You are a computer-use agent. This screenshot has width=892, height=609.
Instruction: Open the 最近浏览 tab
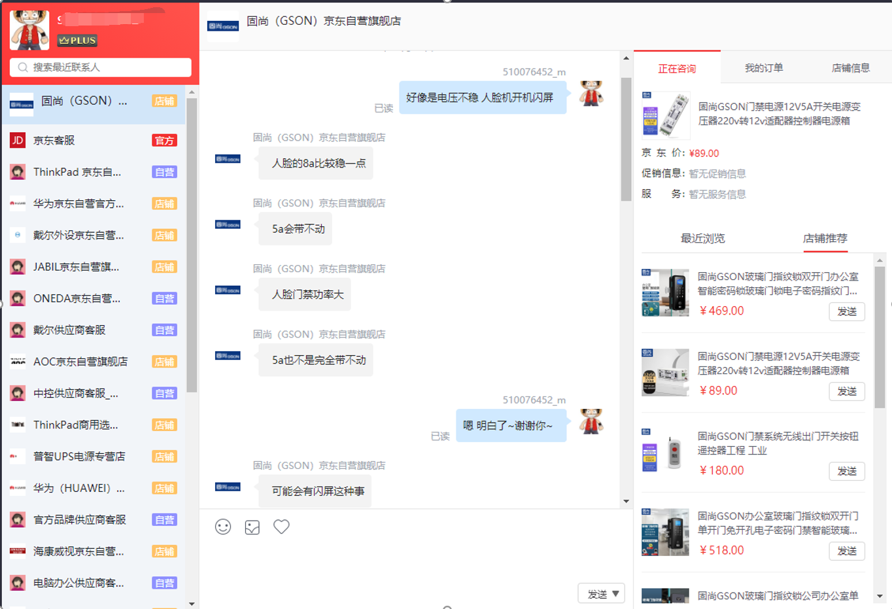point(702,238)
